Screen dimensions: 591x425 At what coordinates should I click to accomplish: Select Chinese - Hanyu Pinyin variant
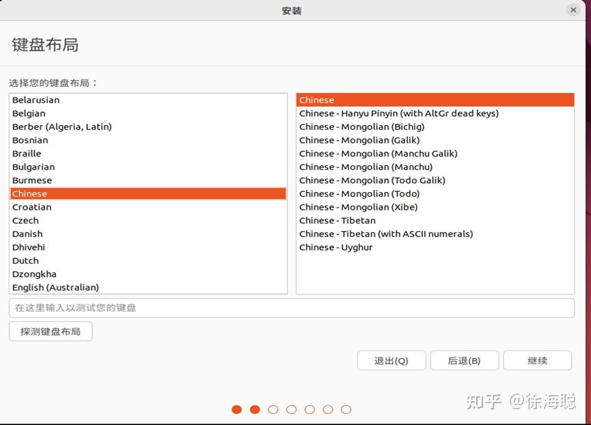[399, 113]
